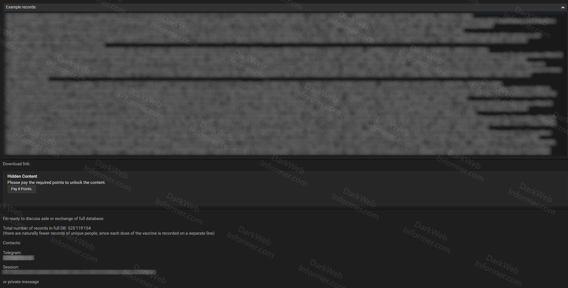Click the total records count 525'119'154
This screenshot has width=568, height=288.
pyautogui.click(x=79, y=228)
